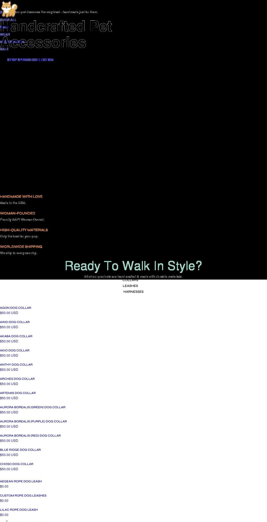Image resolution: width=267 pixels, height=522 pixels.
Task: Click the 'WORLDWIDE SHIPPING' heading
Action: point(21,247)
